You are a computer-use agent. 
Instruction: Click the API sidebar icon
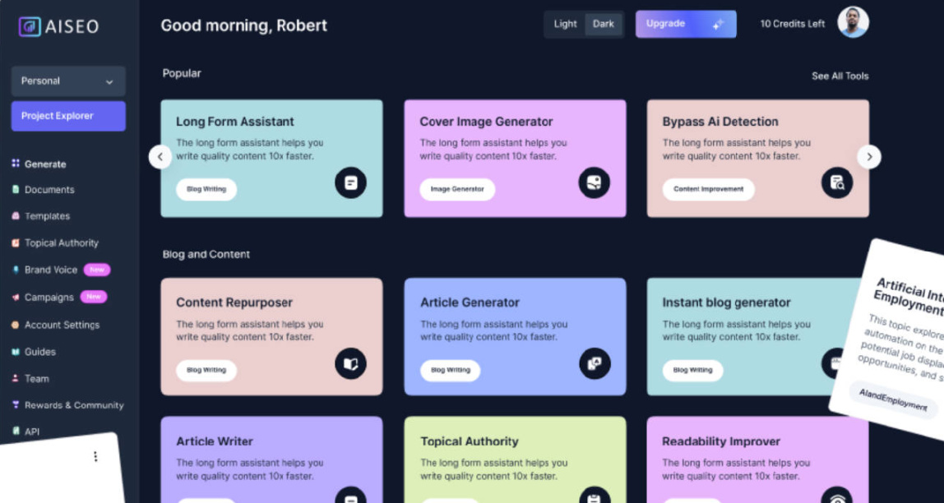(x=16, y=431)
